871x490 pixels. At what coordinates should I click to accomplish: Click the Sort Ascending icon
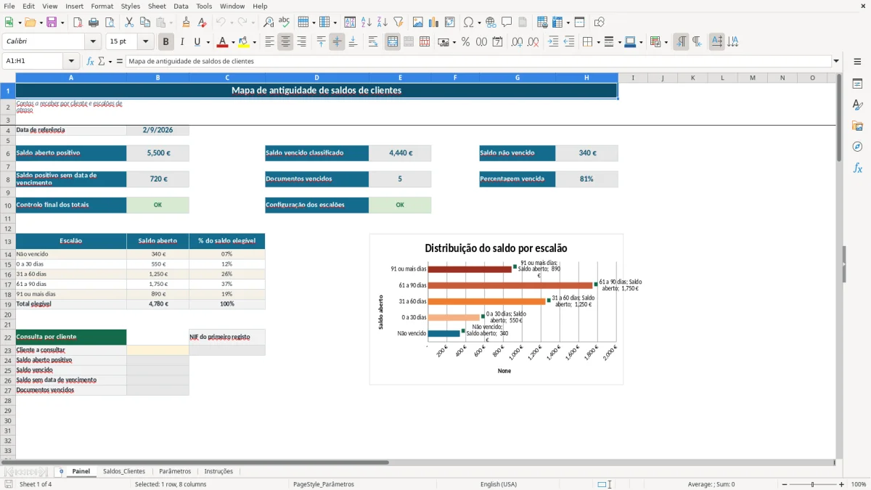coord(366,23)
